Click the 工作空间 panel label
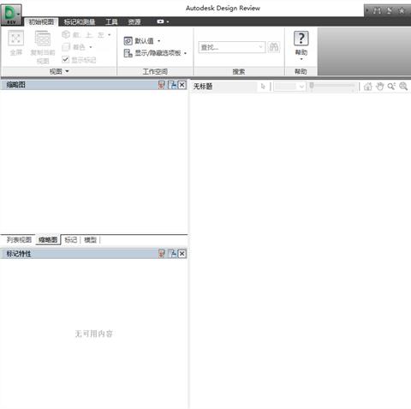Screen dimensions: 411x409 pyautogui.click(x=155, y=71)
